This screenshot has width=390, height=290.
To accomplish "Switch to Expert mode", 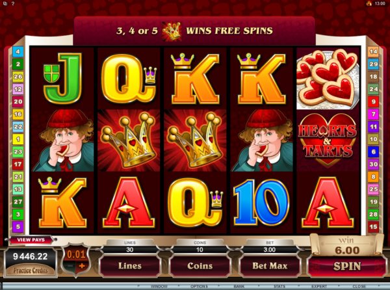I will (x=319, y=286).
